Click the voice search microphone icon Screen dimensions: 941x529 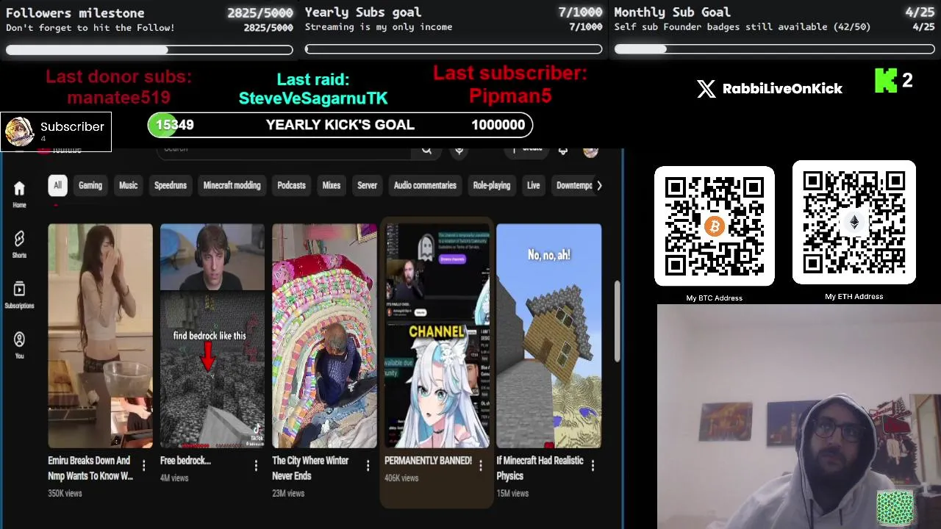click(459, 150)
